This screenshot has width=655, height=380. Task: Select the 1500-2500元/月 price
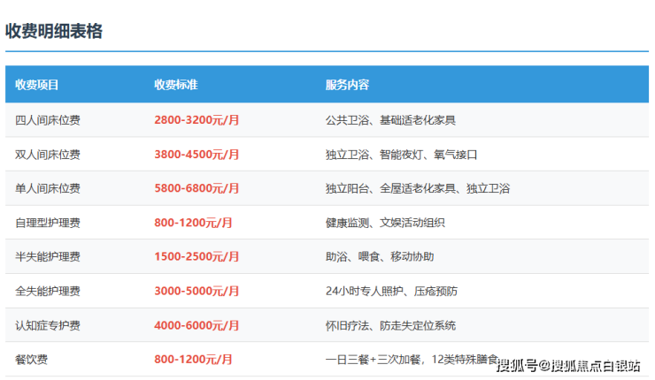pos(196,256)
